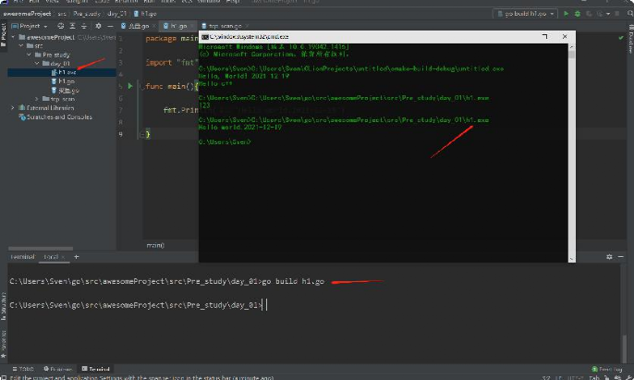This screenshot has height=380, width=634.
Task: Collapse the day_01 folder
Action: click(35, 63)
